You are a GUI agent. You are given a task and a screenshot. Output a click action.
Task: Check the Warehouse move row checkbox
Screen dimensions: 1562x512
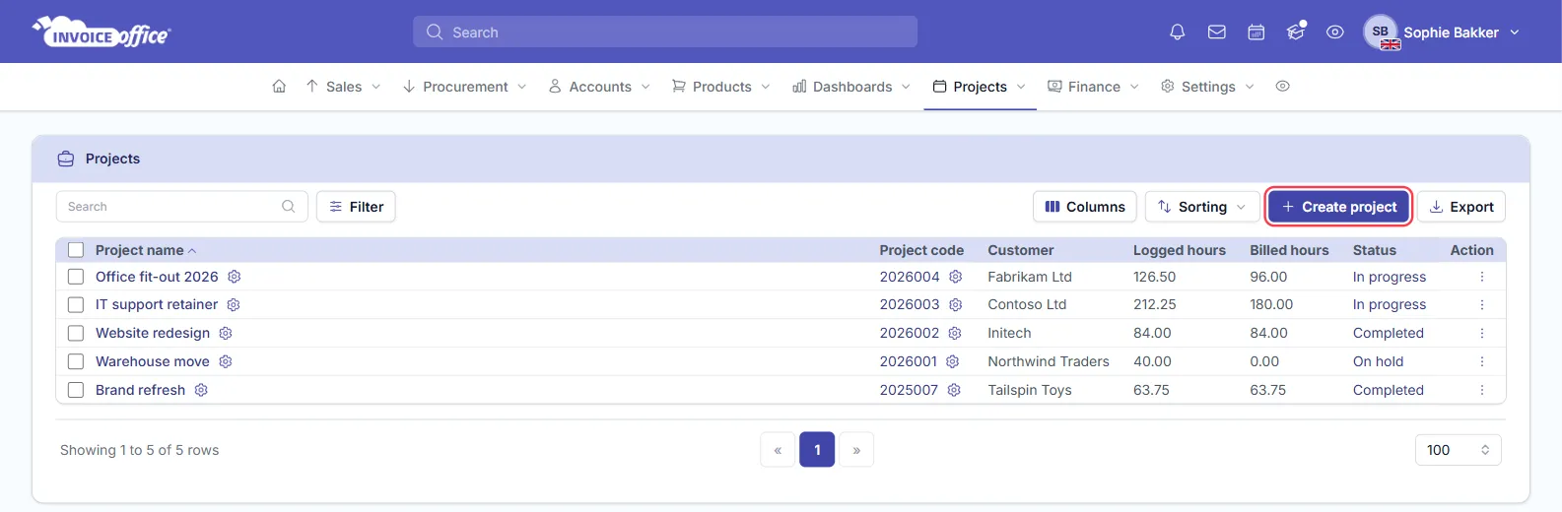pyautogui.click(x=76, y=361)
